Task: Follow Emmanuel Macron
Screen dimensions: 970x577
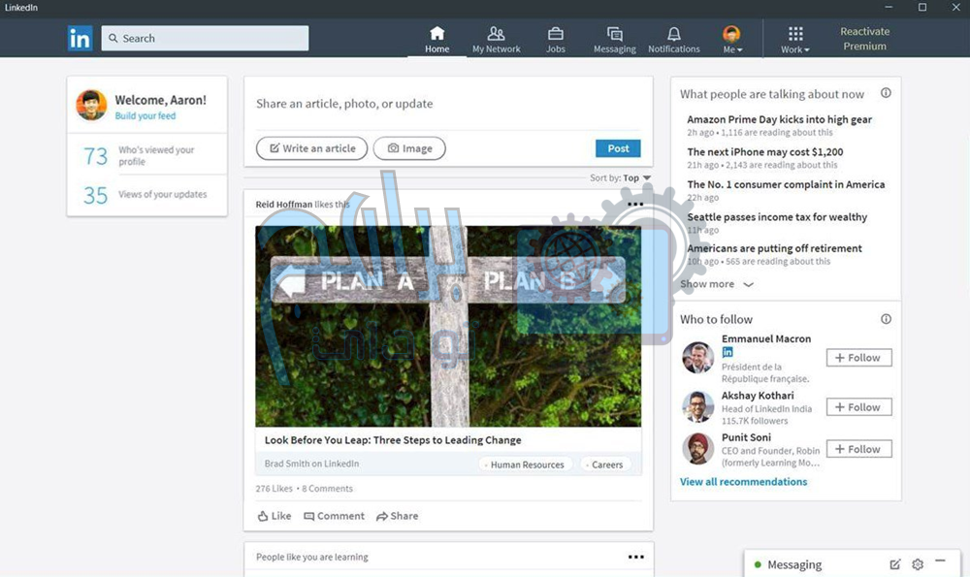Action: click(x=858, y=358)
